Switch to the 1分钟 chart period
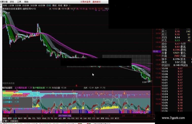 point(11,6)
